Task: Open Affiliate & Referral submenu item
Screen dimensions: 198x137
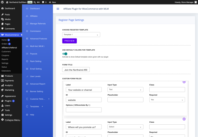Action: [9, 48]
